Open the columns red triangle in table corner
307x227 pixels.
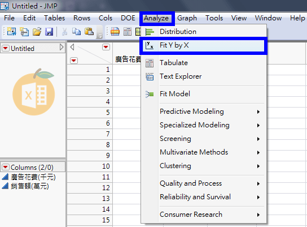coord(106,47)
